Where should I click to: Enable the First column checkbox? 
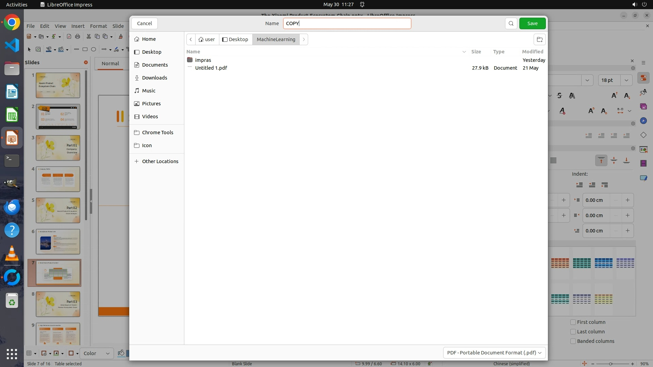pyautogui.click(x=573, y=322)
